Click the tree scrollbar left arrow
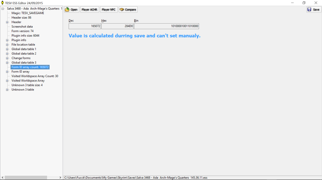Viewport: 322px width, 180px height. click(3, 177)
